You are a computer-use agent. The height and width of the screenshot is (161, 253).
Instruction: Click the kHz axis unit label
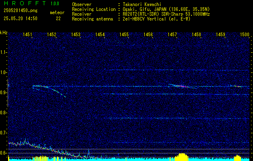pos(4,33)
